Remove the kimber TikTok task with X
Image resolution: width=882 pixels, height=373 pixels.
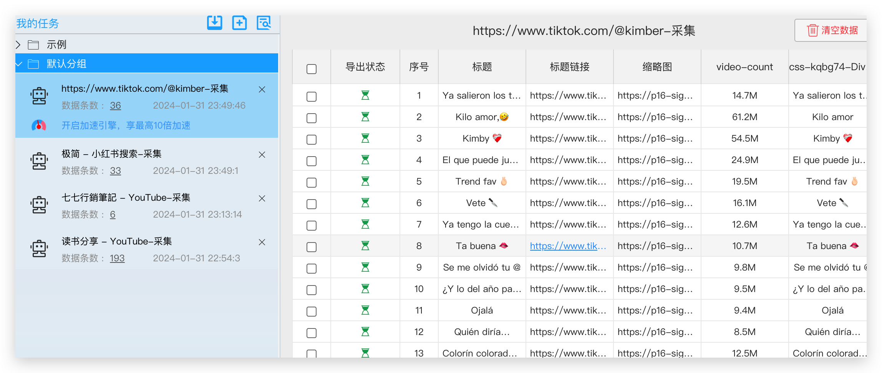262,89
